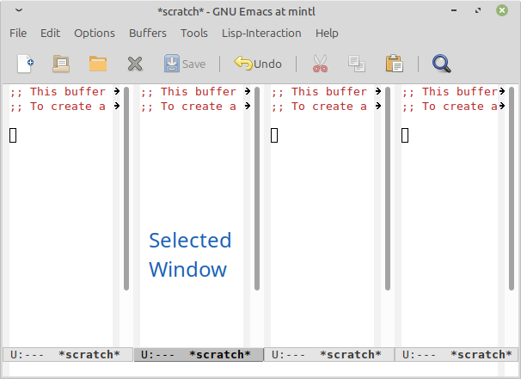Open the window menu arrow in title bar
The image size is (521, 379).
(20, 10)
